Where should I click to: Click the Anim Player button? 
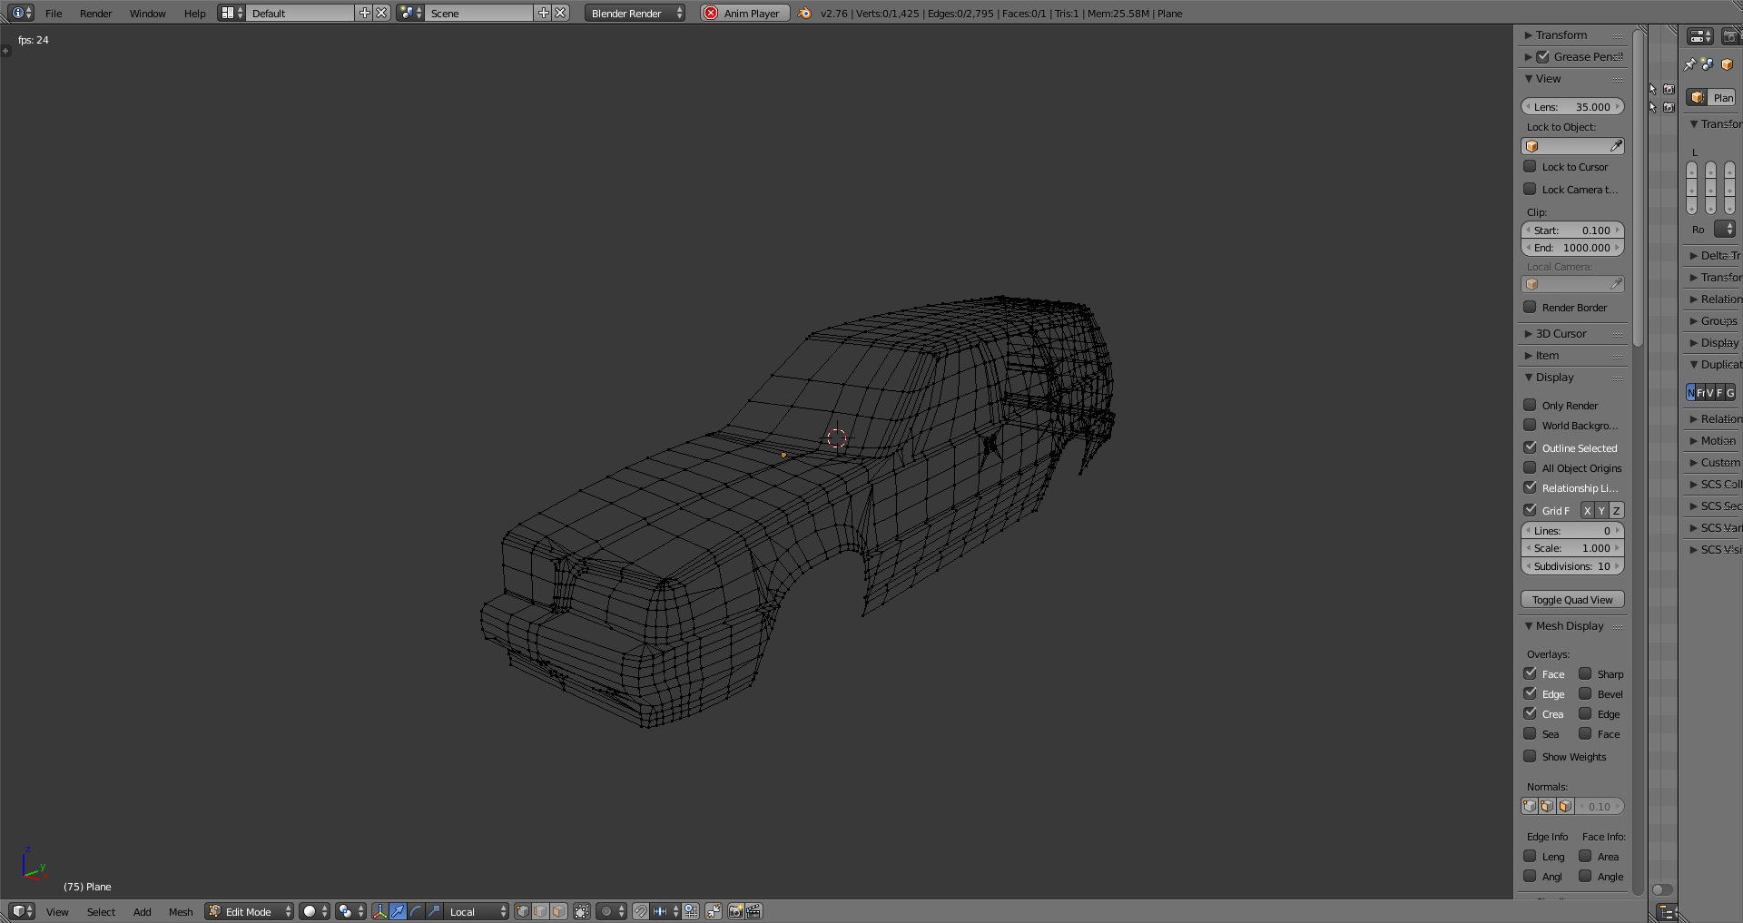pos(744,13)
